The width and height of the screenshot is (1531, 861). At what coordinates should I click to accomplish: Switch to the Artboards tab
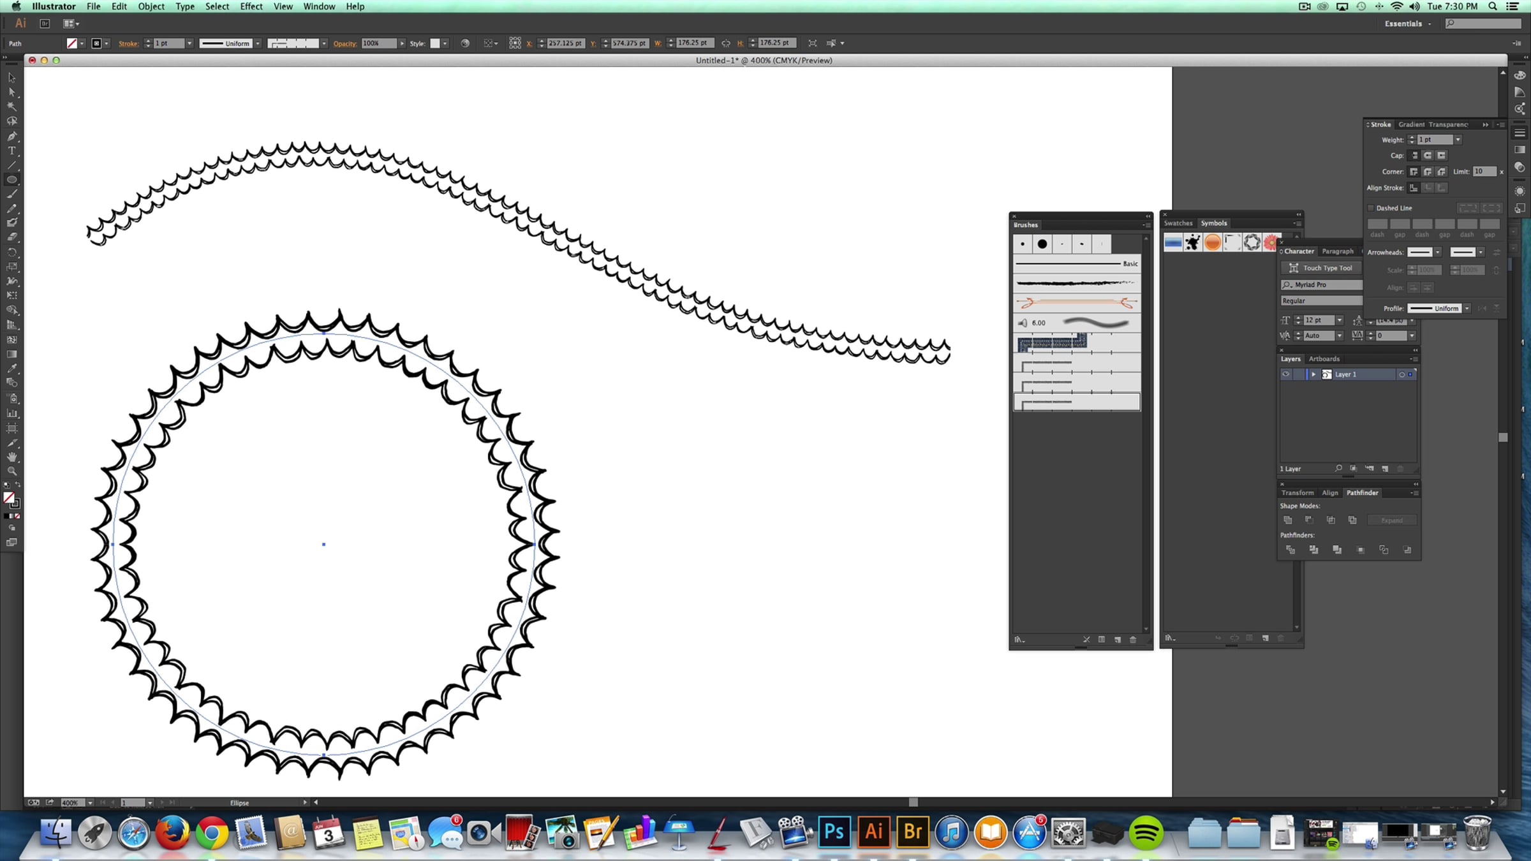1324,359
